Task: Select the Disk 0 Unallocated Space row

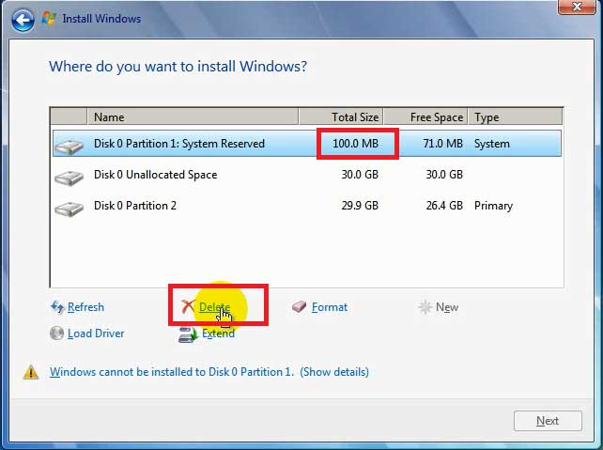Action: (x=155, y=175)
